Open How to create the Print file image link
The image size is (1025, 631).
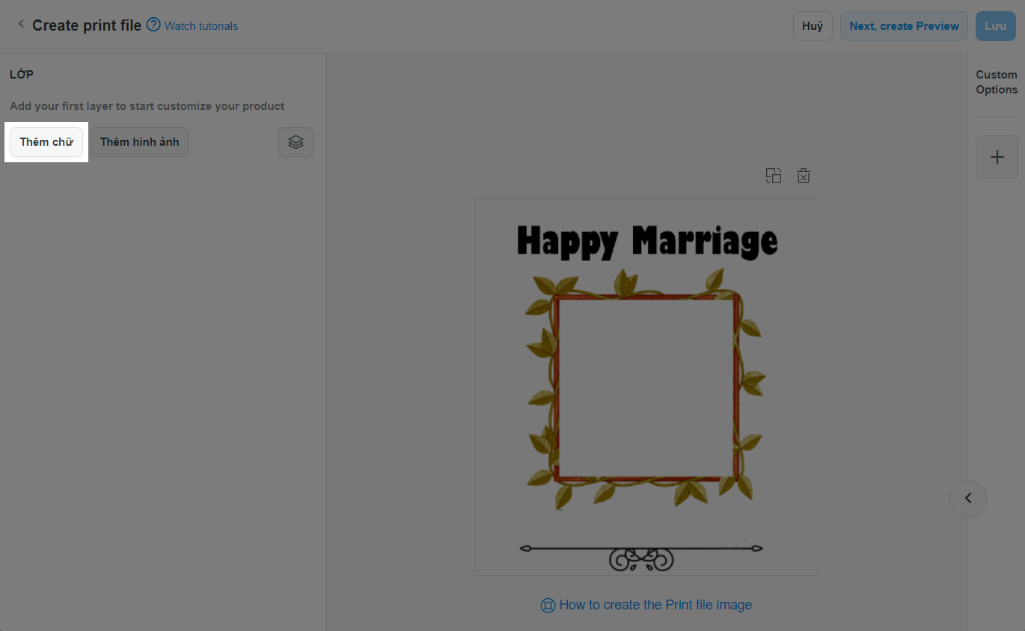[x=655, y=605]
